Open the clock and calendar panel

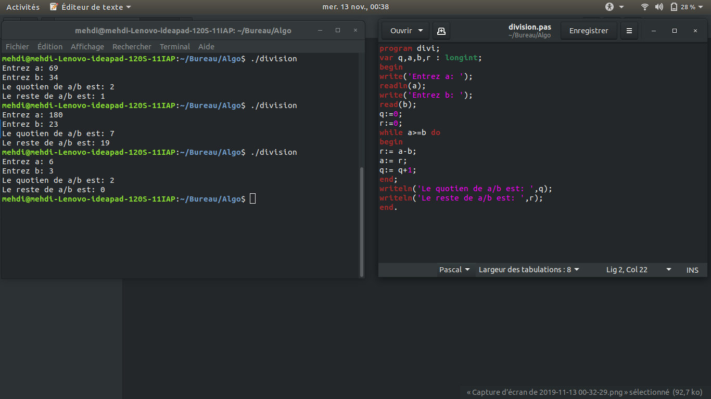pyautogui.click(x=355, y=7)
